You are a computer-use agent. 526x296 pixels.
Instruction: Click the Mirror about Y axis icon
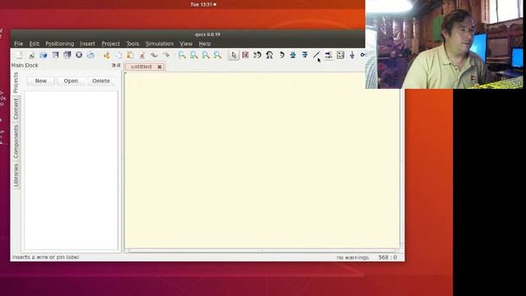click(270, 55)
